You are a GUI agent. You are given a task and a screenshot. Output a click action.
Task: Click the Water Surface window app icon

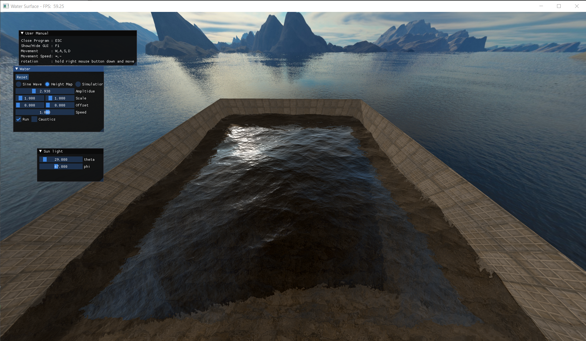click(x=6, y=6)
